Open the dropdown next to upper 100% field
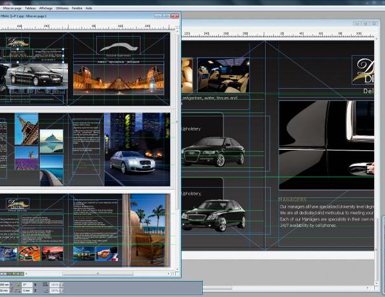The image size is (385, 297). [62, 285]
